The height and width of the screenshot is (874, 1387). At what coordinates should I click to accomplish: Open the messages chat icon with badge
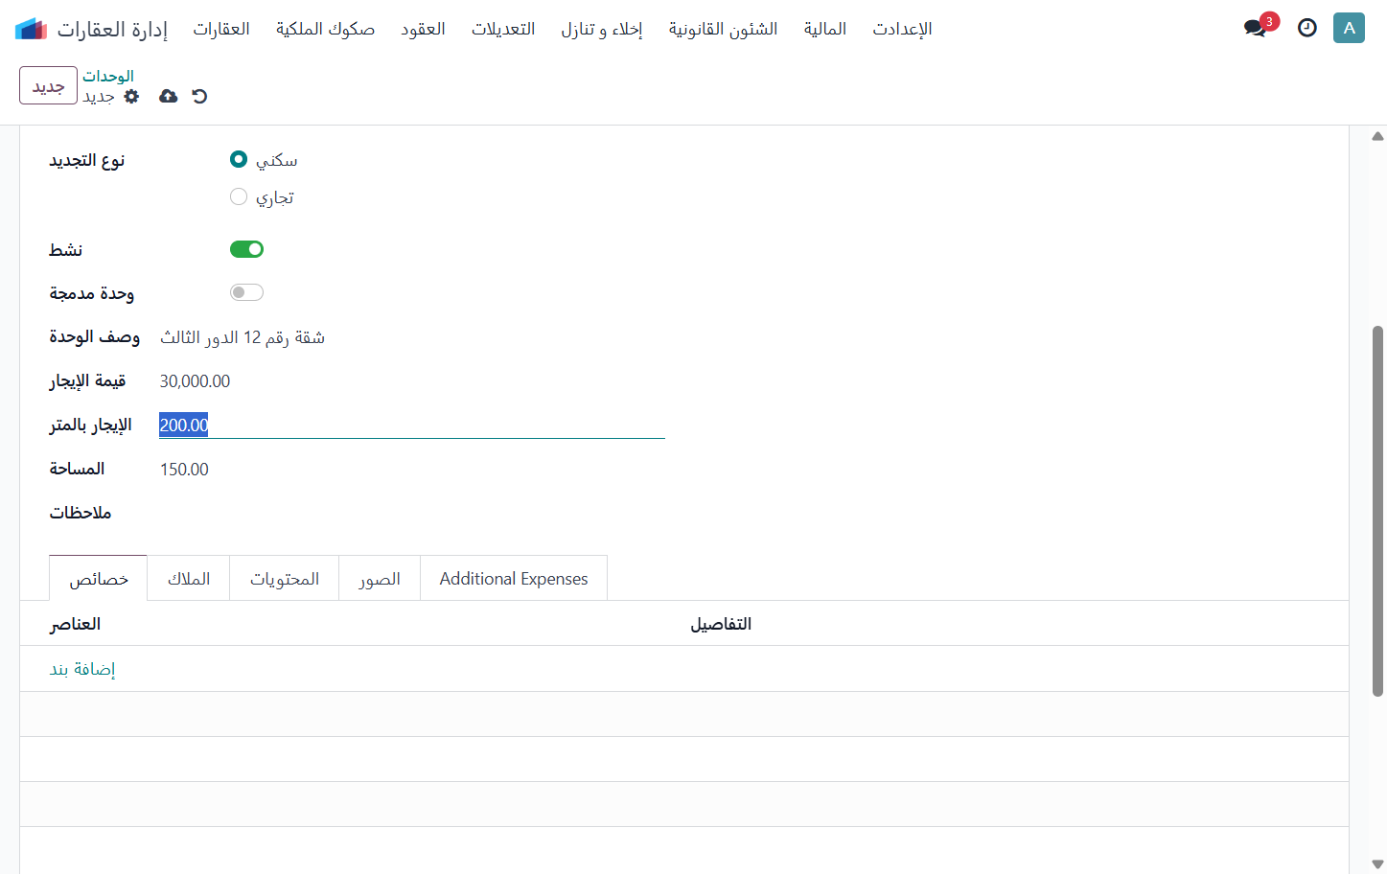[x=1256, y=28]
